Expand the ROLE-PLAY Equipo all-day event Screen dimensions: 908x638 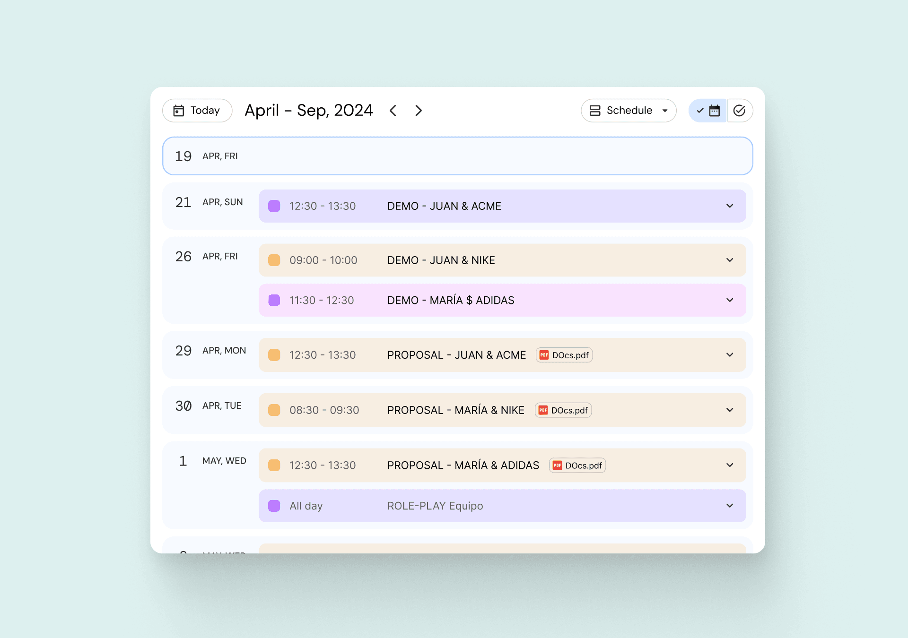[x=730, y=506]
